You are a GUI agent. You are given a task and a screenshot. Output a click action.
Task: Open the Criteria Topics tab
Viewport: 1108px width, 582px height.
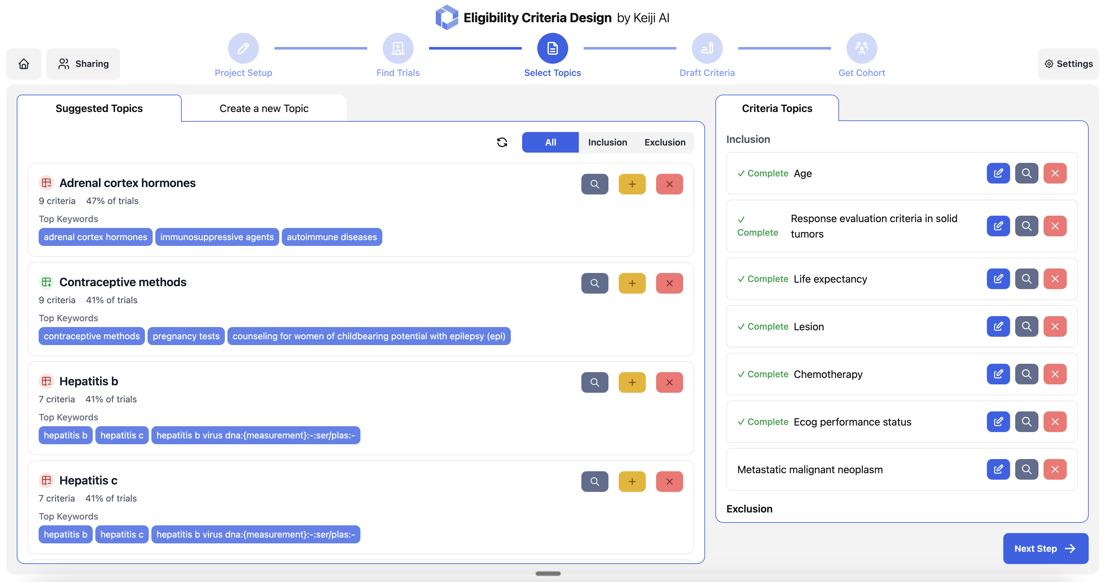(777, 108)
